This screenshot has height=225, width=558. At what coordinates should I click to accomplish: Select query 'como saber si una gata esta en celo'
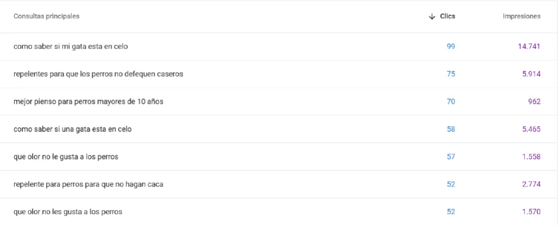(72, 129)
